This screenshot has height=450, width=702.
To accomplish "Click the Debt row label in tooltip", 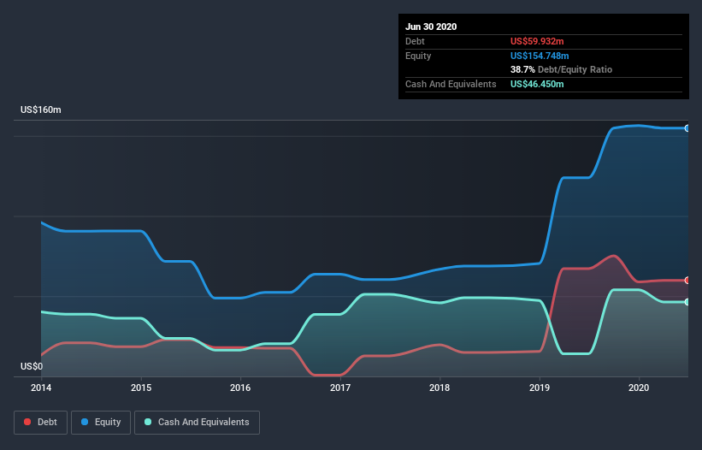I will [415, 41].
